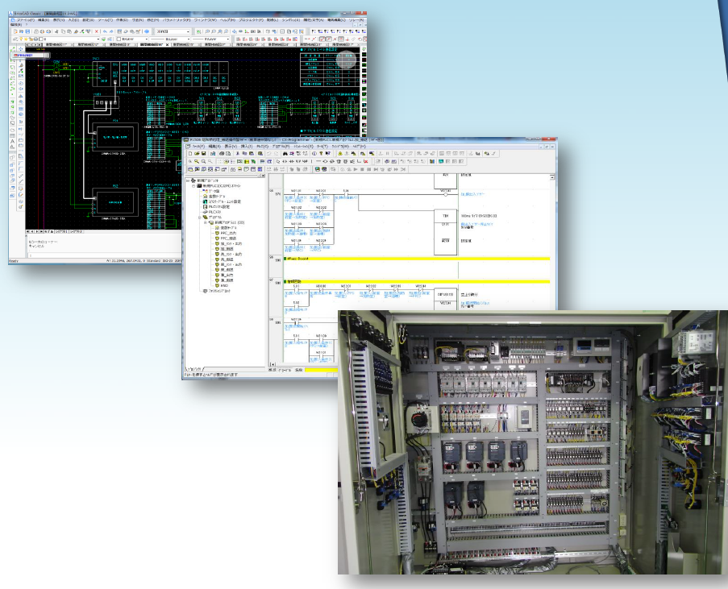
Task: Click the red delete X icon in ladder toolbar
Action: point(366,161)
